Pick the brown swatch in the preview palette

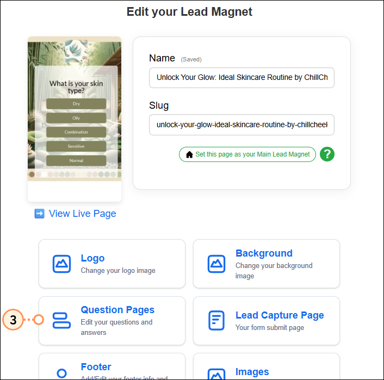[32, 175]
